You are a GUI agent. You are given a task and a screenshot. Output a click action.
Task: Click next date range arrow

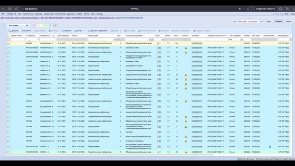261,22
